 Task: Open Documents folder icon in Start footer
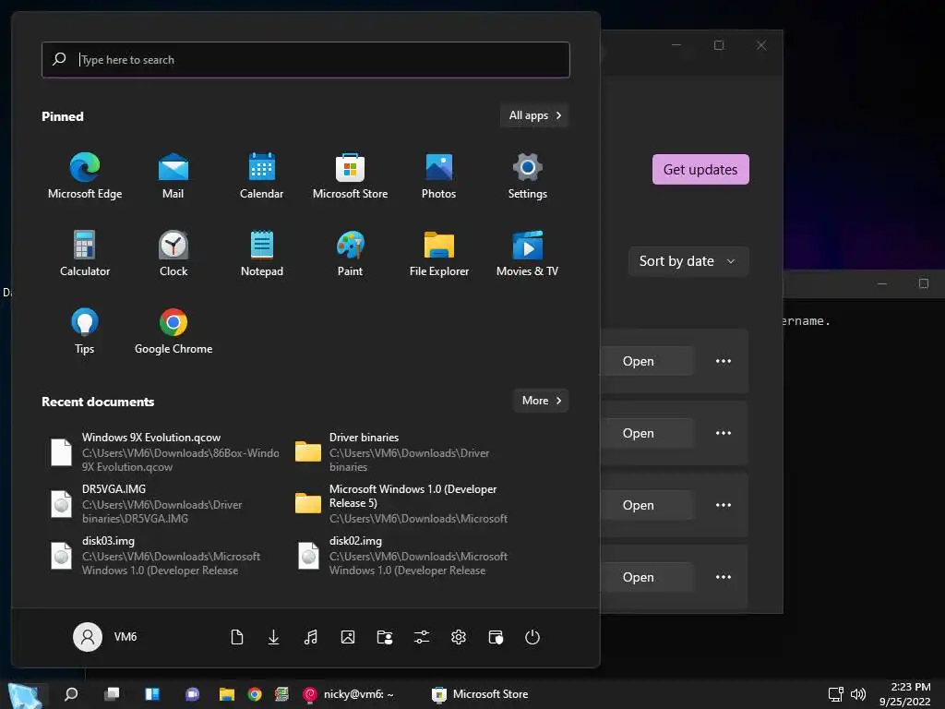(237, 637)
